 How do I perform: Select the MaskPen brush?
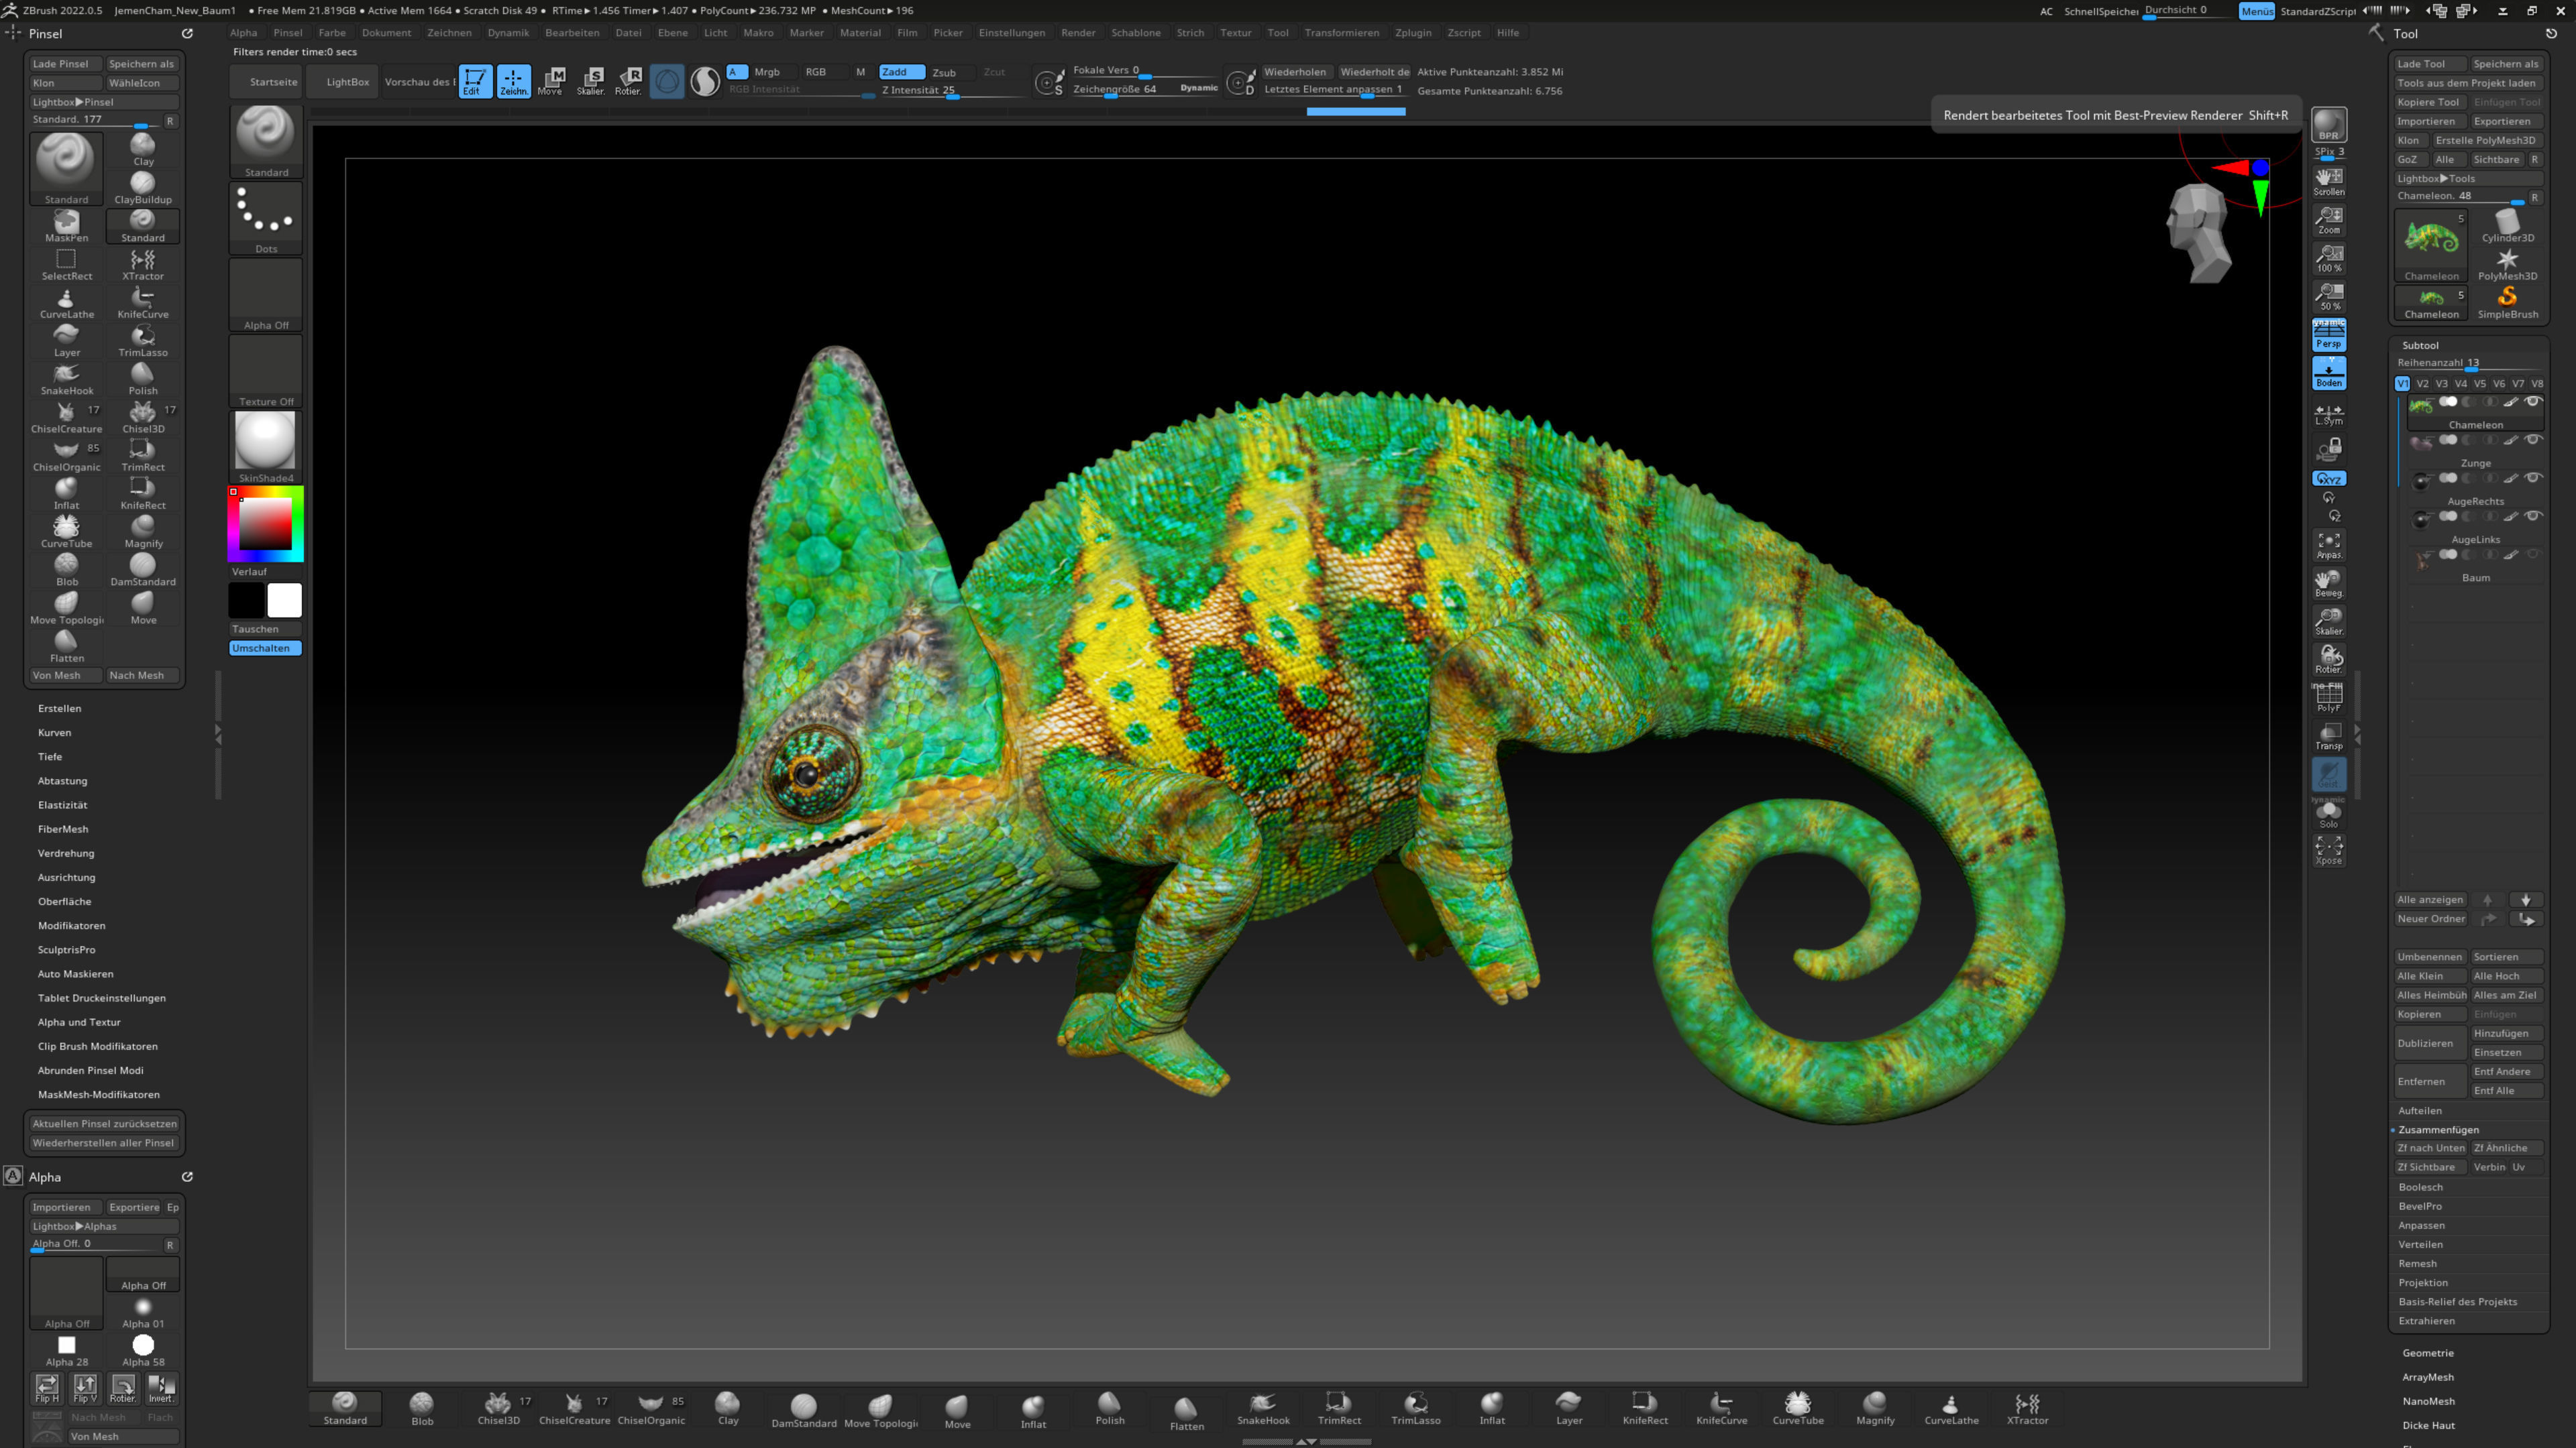pyautogui.click(x=66, y=227)
